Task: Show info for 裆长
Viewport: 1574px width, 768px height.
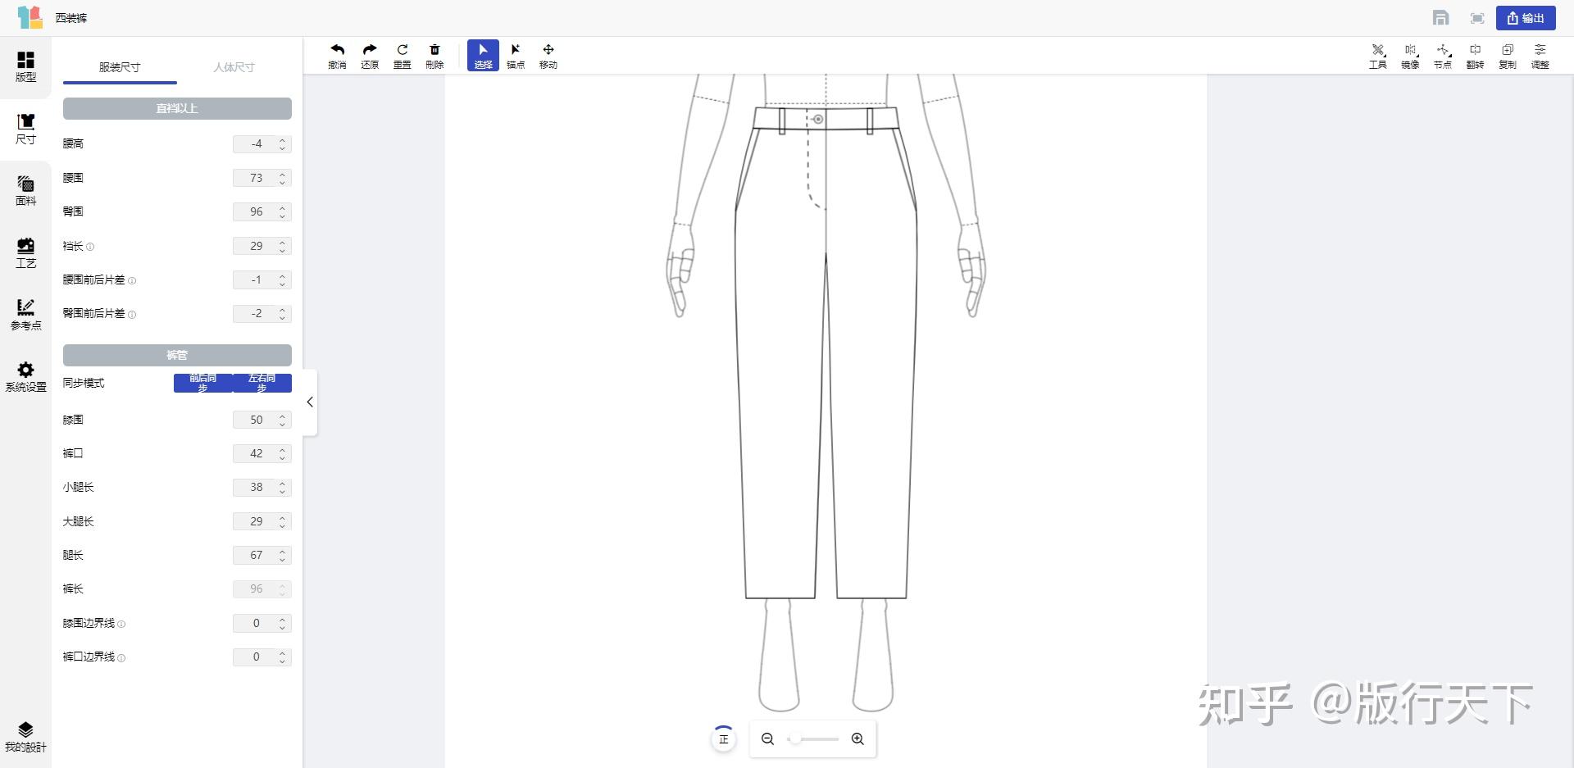Action: (x=90, y=247)
